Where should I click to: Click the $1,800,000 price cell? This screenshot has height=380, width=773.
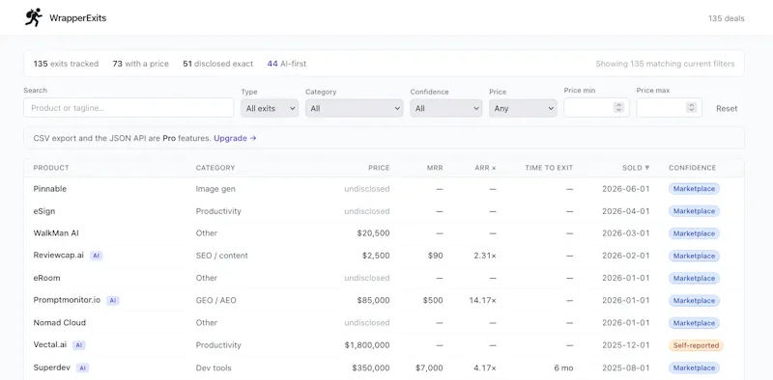pyautogui.click(x=367, y=345)
